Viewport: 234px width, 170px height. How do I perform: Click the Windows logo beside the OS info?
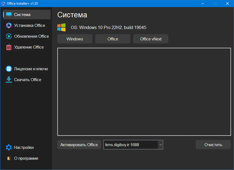[61, 27]
